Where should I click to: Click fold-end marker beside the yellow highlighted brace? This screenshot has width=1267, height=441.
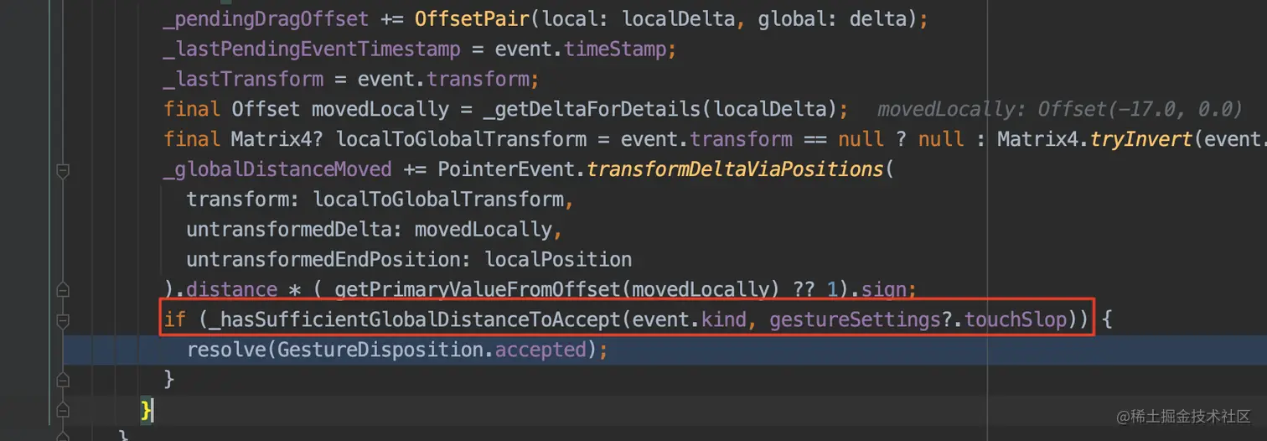click(x=62, y=409)
